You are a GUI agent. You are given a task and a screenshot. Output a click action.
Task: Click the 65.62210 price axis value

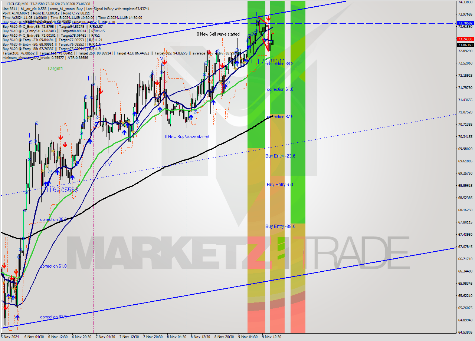[465, 296]
